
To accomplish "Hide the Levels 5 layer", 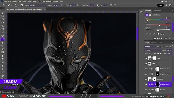I will point(146,90).
